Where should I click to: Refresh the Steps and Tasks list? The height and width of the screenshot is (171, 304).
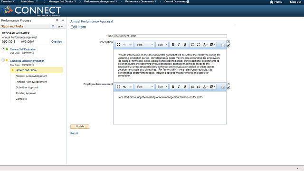[x=53, y=26]
